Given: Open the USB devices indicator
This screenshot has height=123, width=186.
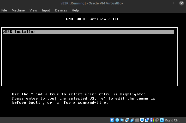Looking at the screenshot, I should [132, 120].
